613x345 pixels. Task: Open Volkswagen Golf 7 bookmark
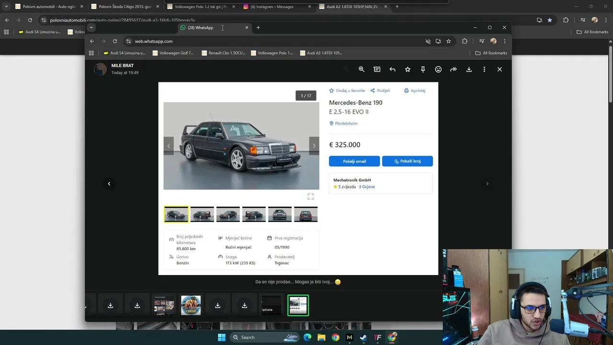[173, 53]
